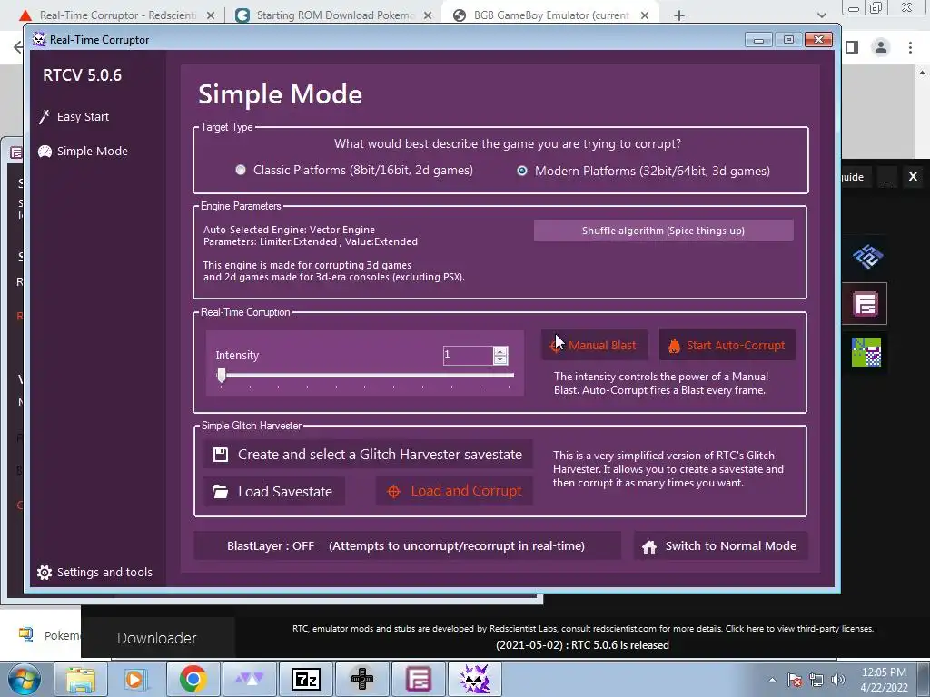Click inside the Intensity value field
Image resolution: width=930 pixels, height=697 pixels.
[468, 355]
